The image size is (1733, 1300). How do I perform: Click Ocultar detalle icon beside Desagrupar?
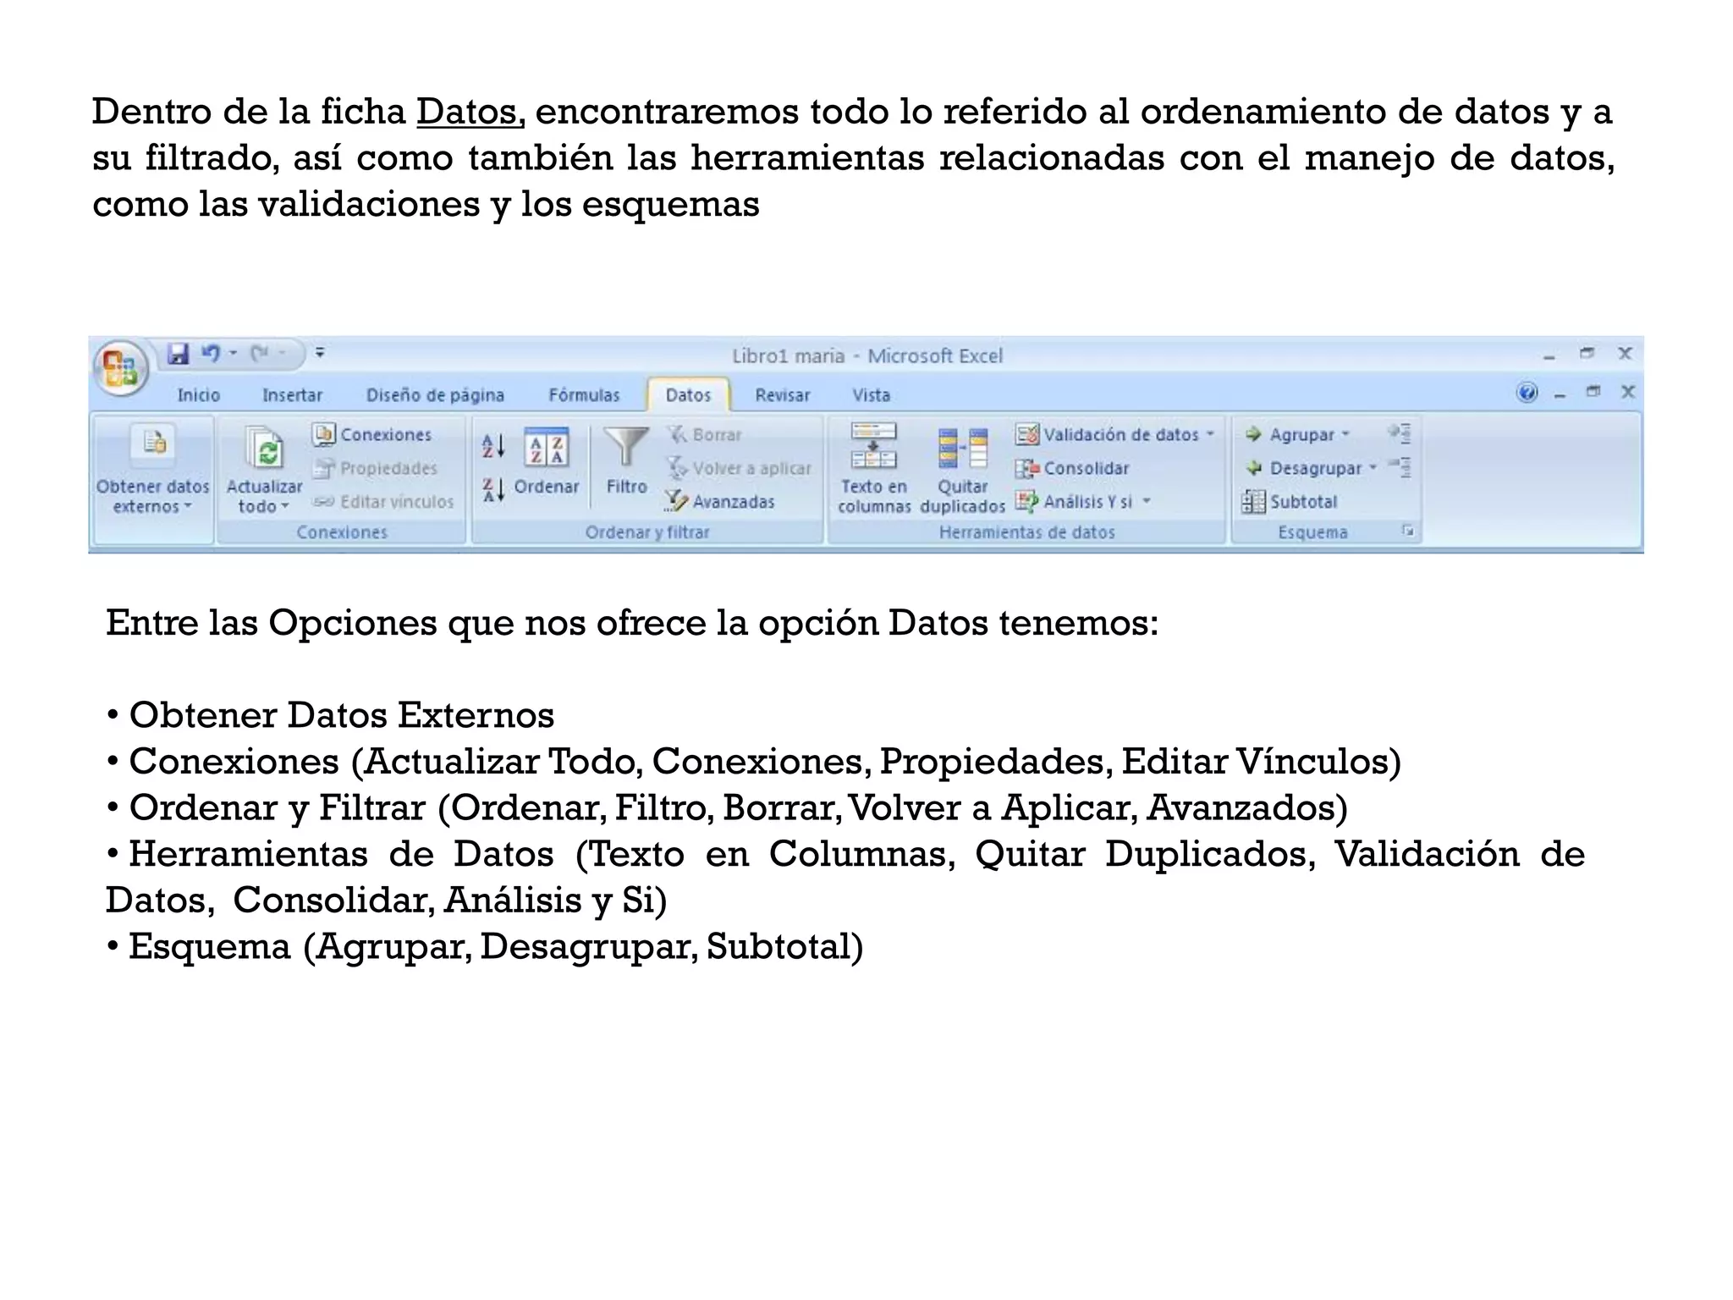pos(1400,467)
